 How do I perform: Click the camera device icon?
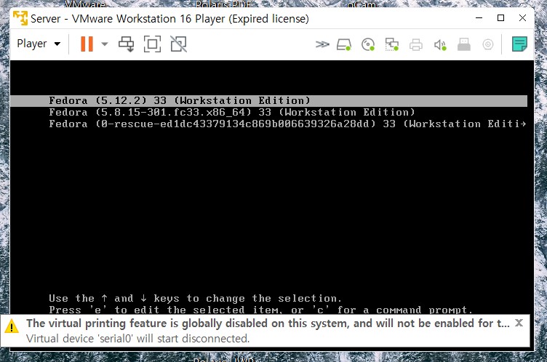pos(488,44)
